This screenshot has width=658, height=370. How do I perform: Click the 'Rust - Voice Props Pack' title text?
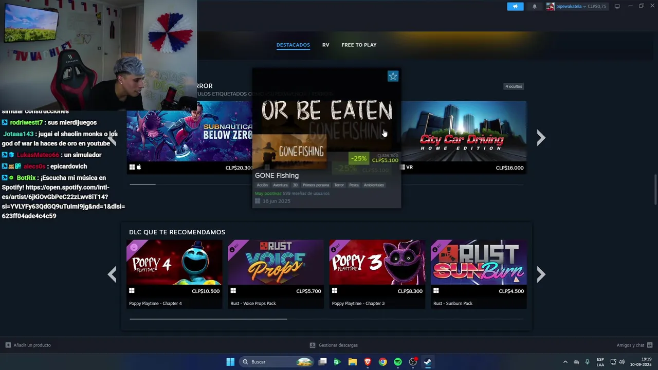(253, 304)
